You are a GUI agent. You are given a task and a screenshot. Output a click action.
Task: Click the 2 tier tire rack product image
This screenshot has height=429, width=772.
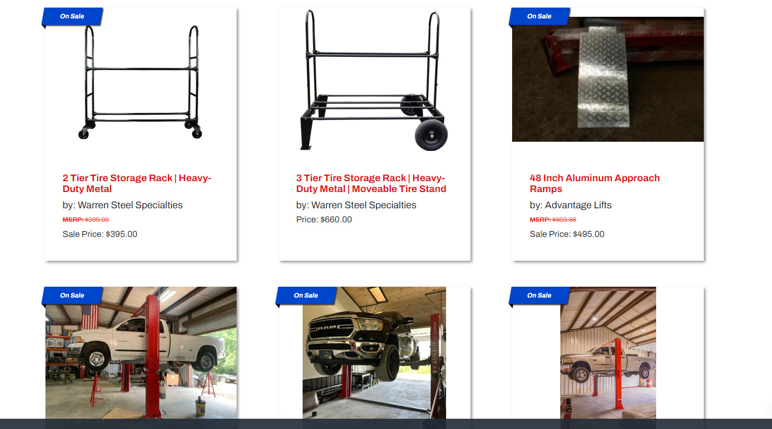tap(141, 81)
